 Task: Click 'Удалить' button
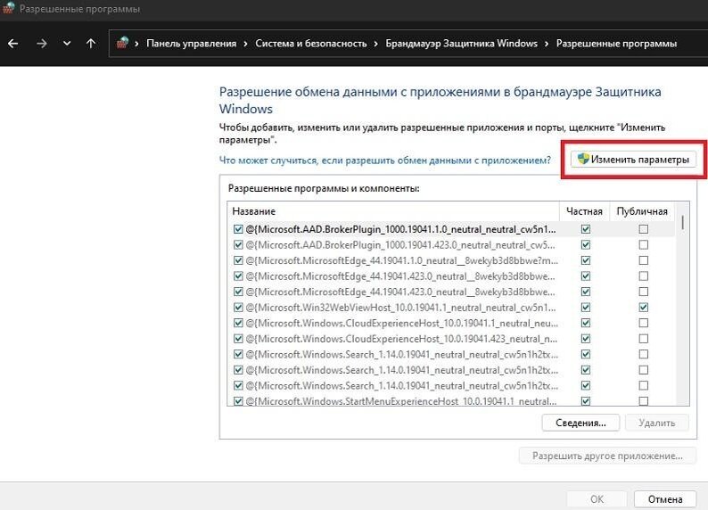(657, 423)
